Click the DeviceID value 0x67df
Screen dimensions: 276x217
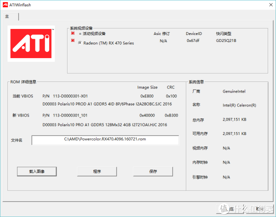point(193,41)
